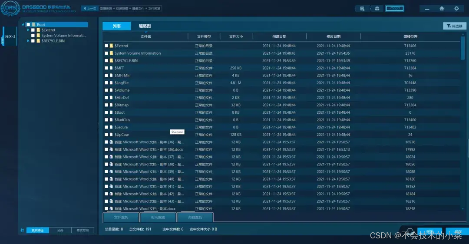This screenshot has height=244, width=469.
Task: Check the $Extend checkbox in the tree
Action: coord(33,30)
